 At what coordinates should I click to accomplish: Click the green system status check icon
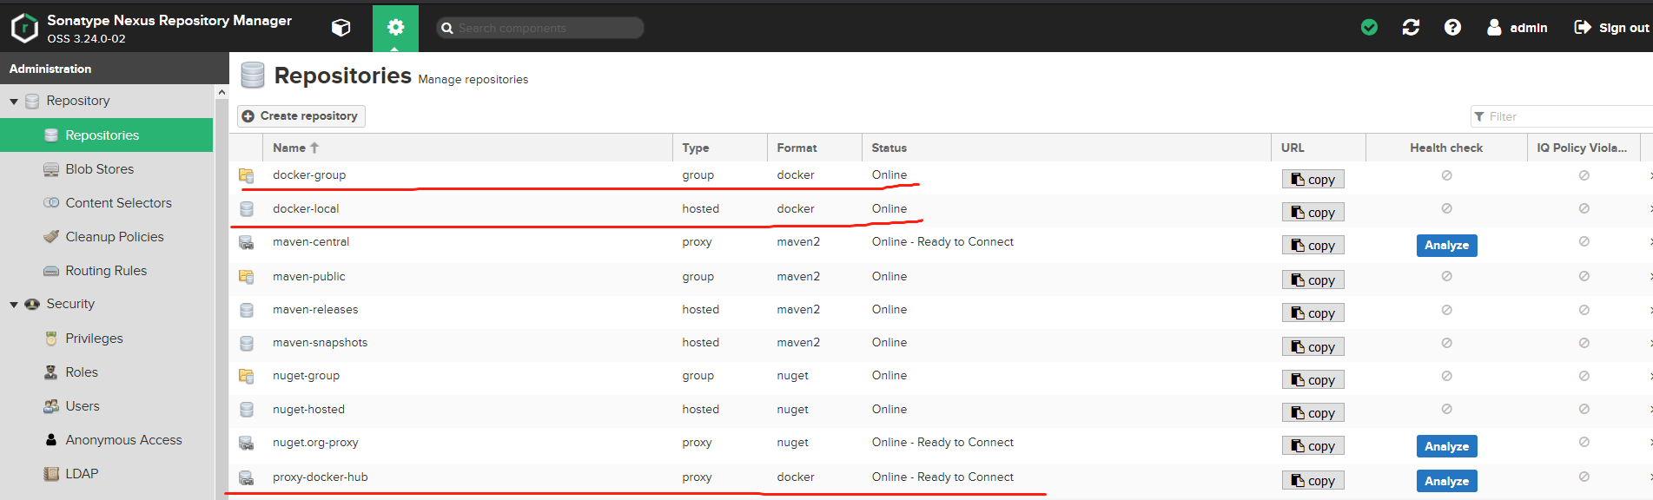(x=1369, y=28)
